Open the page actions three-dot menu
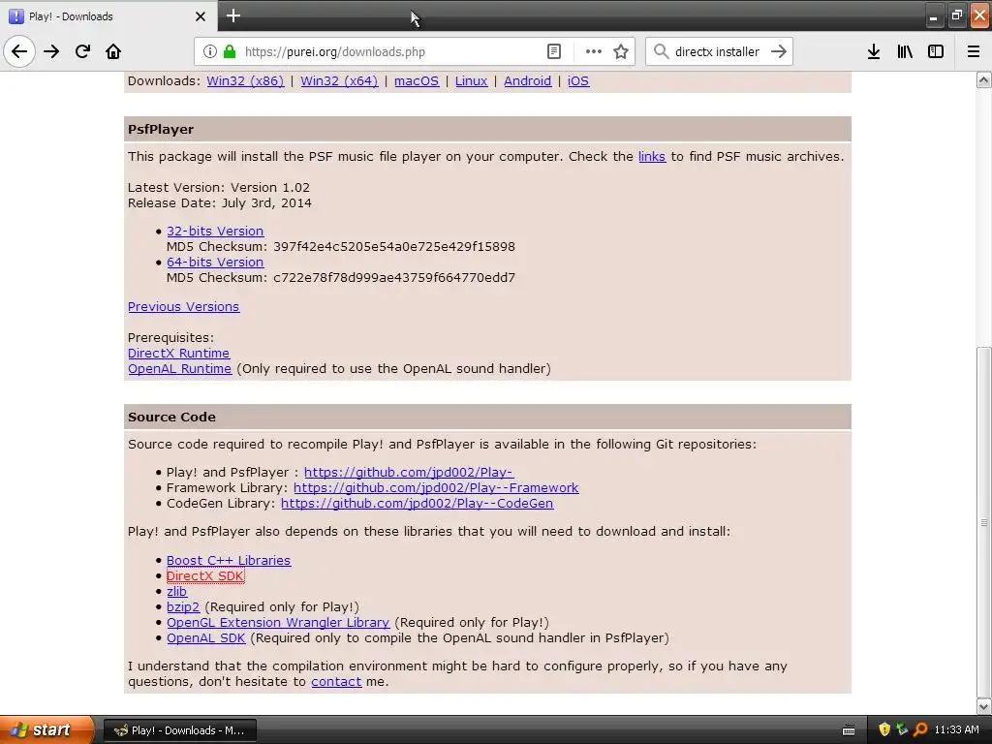Viewport: 992px width, 744px height. tap(593, 51)
